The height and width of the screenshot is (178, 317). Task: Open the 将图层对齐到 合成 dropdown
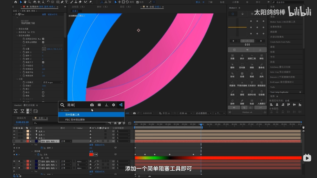[x=293, y=101]
